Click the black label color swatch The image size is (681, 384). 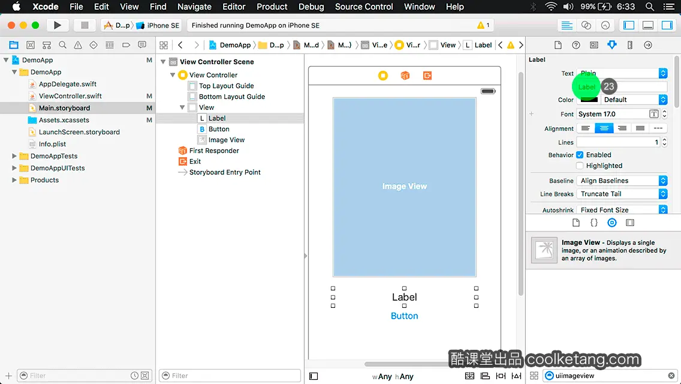(x=589, y=100)
